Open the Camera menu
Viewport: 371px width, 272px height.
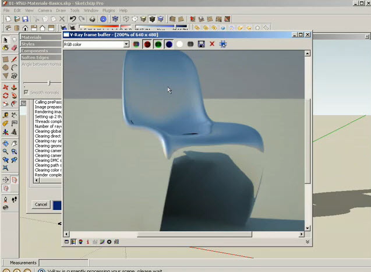tap(45, 10)
